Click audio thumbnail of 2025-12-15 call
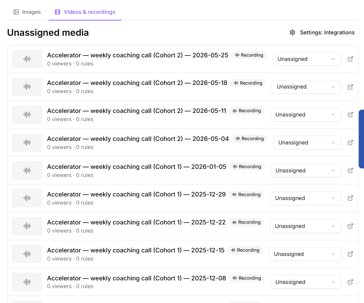Viewport: 364px width, 303px height. pos(27,254)
